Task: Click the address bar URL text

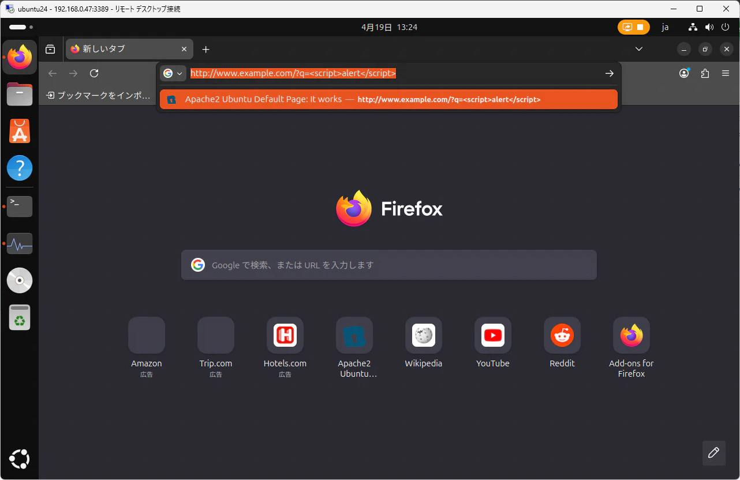Action: point(293,73)
